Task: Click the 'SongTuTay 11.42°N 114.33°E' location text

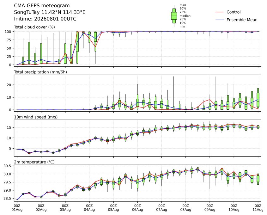Action: 50,12
